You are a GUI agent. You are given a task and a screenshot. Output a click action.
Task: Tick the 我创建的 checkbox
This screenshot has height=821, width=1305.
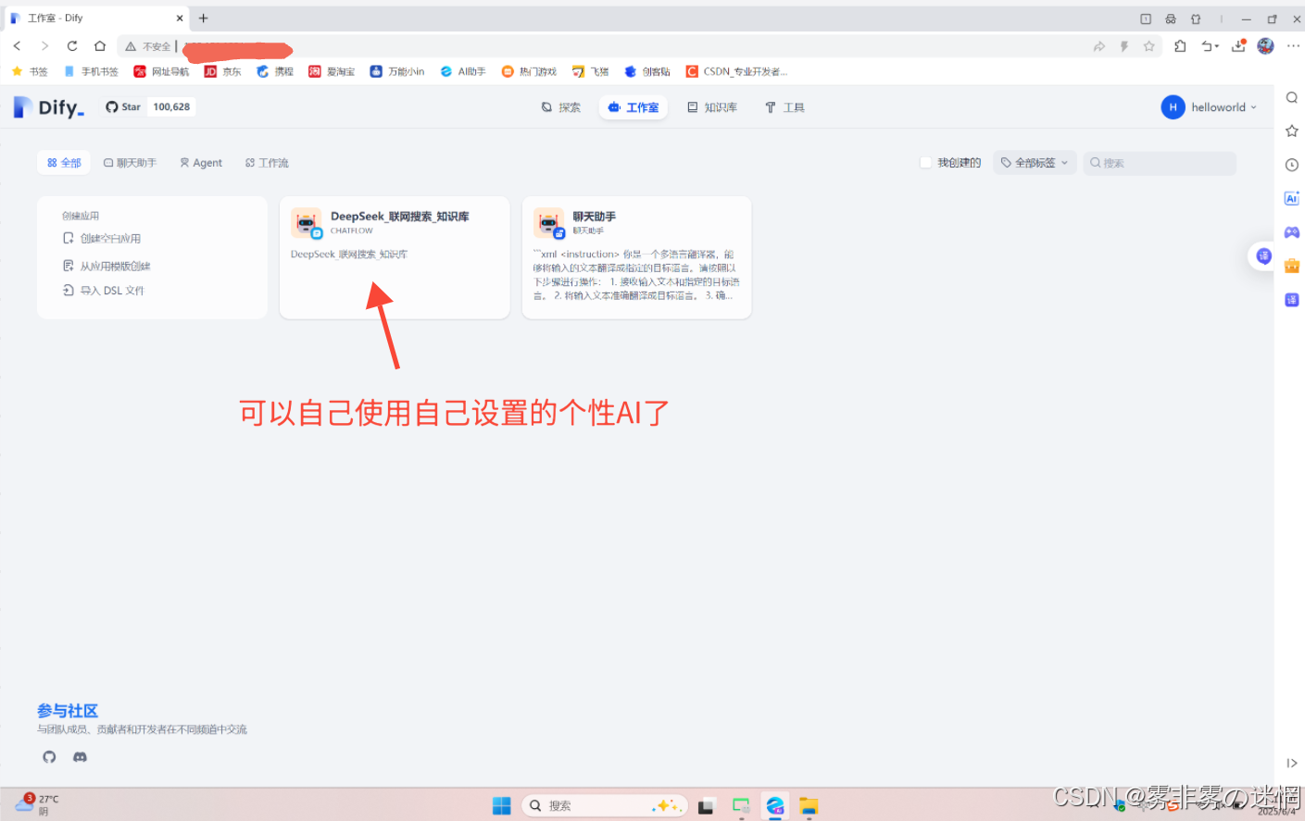click(925, 163)
